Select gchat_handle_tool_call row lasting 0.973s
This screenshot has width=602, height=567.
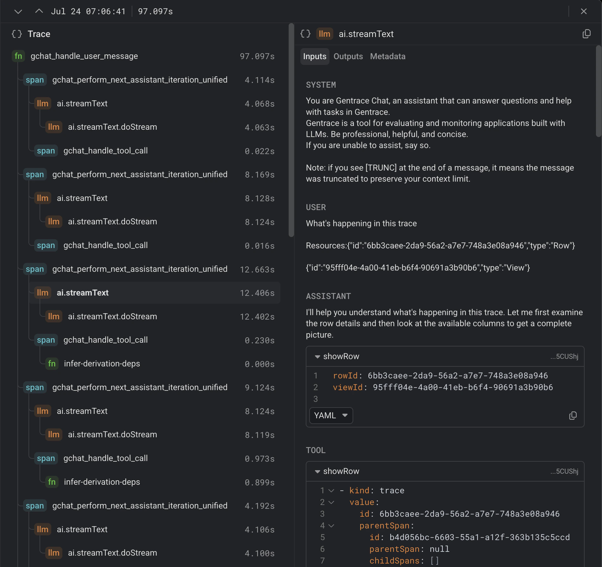[x=155, y=458]
